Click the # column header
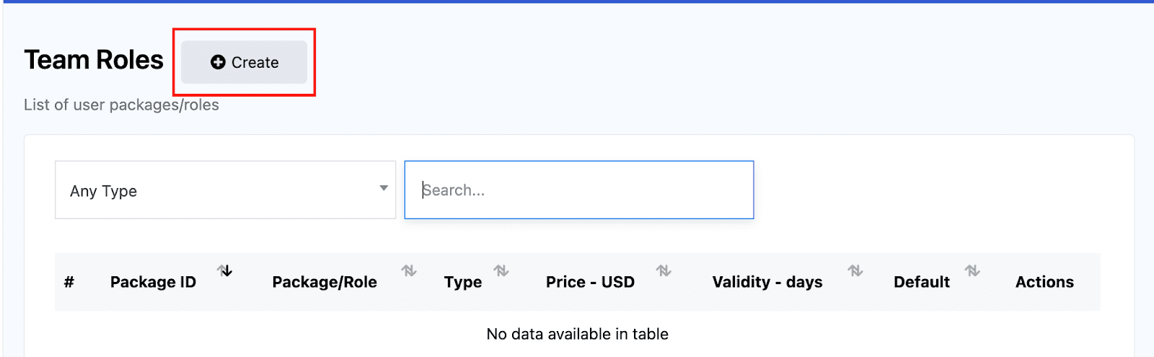This screenshot has height=357, width=1154. tap(69, 282)
